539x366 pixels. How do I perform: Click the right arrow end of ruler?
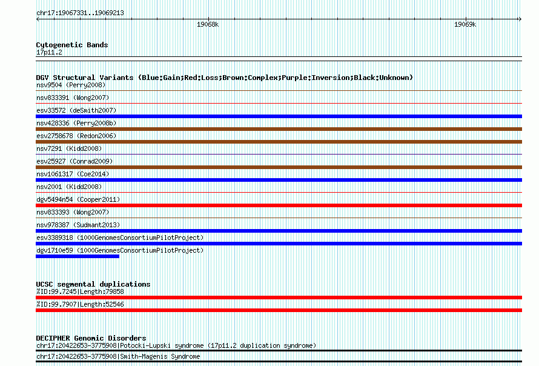point(520,19)
